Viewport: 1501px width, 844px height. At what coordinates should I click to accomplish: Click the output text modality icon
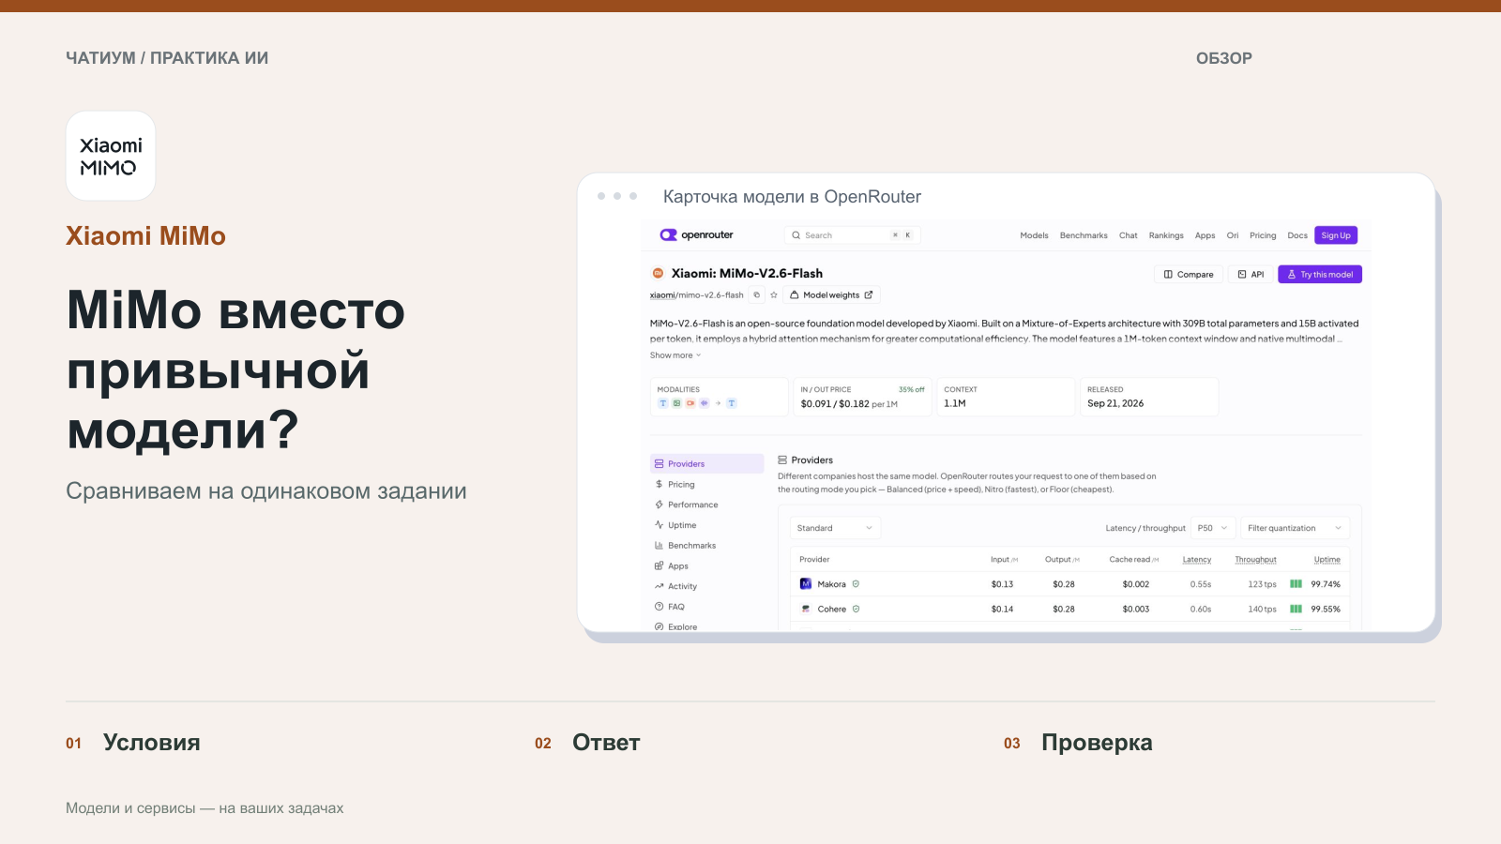732,403
